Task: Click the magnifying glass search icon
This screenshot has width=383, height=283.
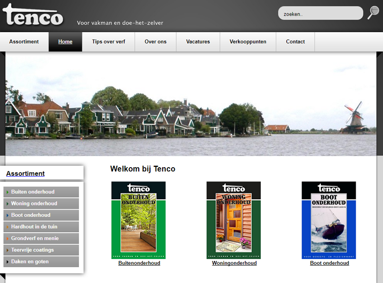Action: coord(373,12)
